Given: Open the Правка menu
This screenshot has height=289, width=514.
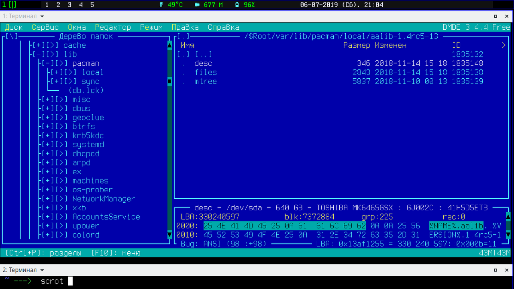Looking at the screenshot, I should (185, 27).
